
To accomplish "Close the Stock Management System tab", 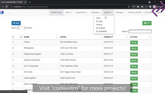I will click(x=25, y=2).
